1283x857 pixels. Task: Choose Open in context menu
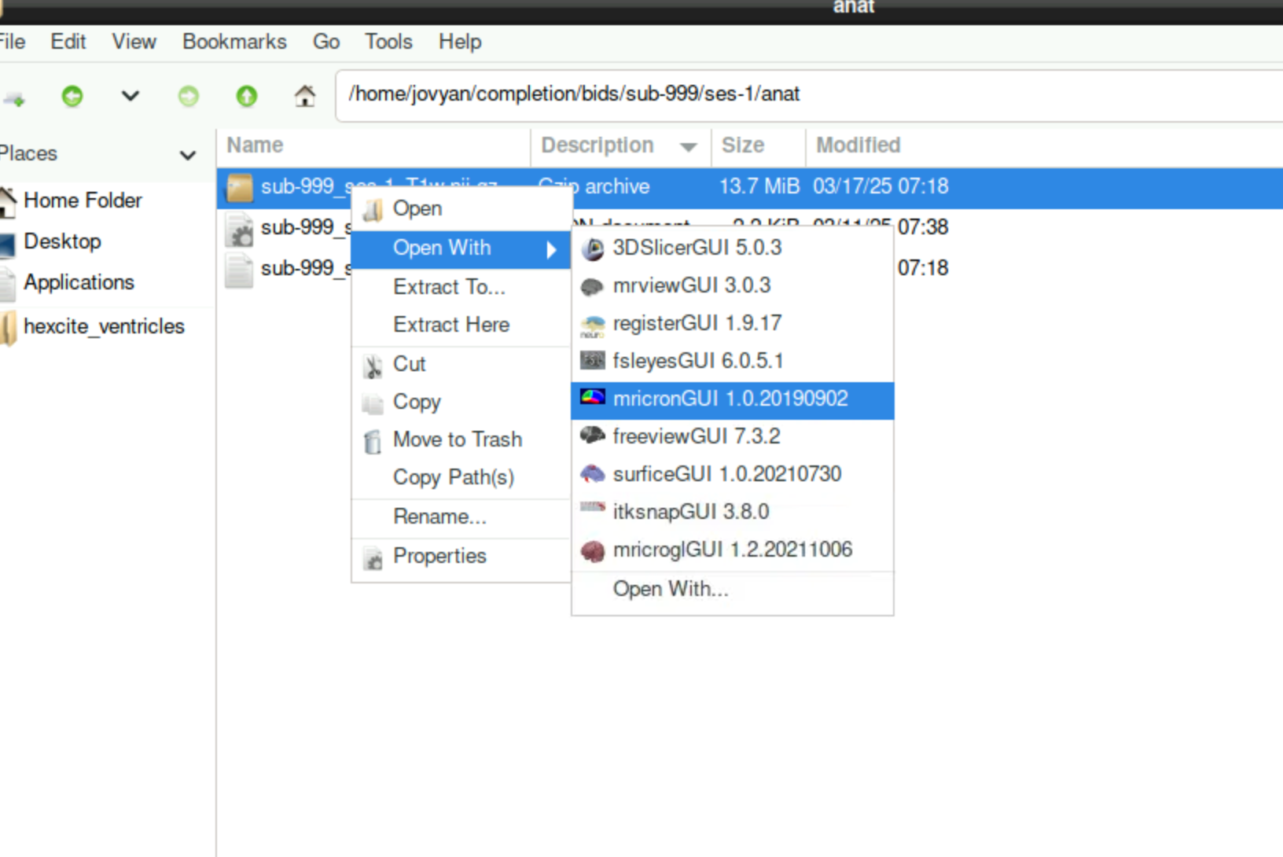pos(461,209)
